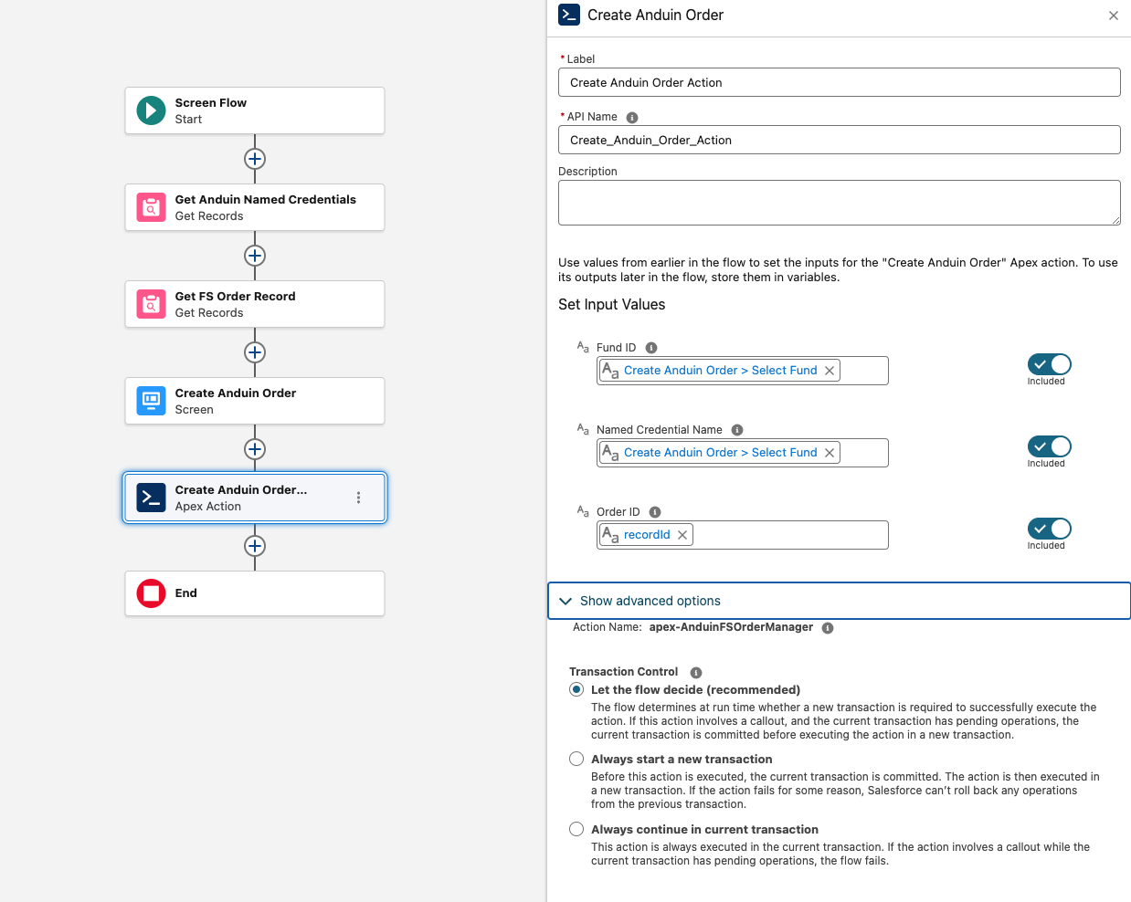Add element after Get Anduin Named Credentials

click(x=255, y=256)
